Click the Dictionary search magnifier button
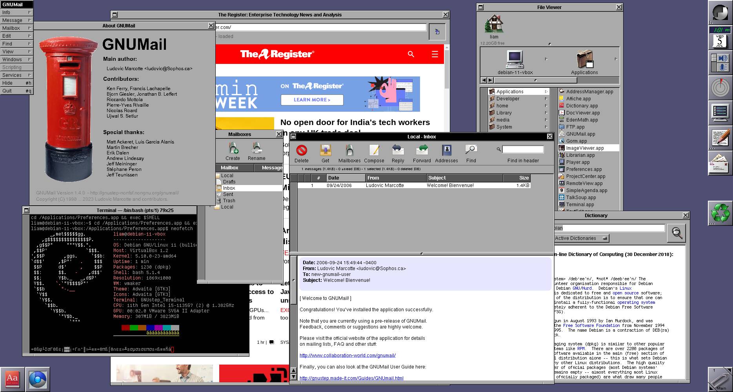Viewport: 733px width, 392px height. click(x=677, y=233)
